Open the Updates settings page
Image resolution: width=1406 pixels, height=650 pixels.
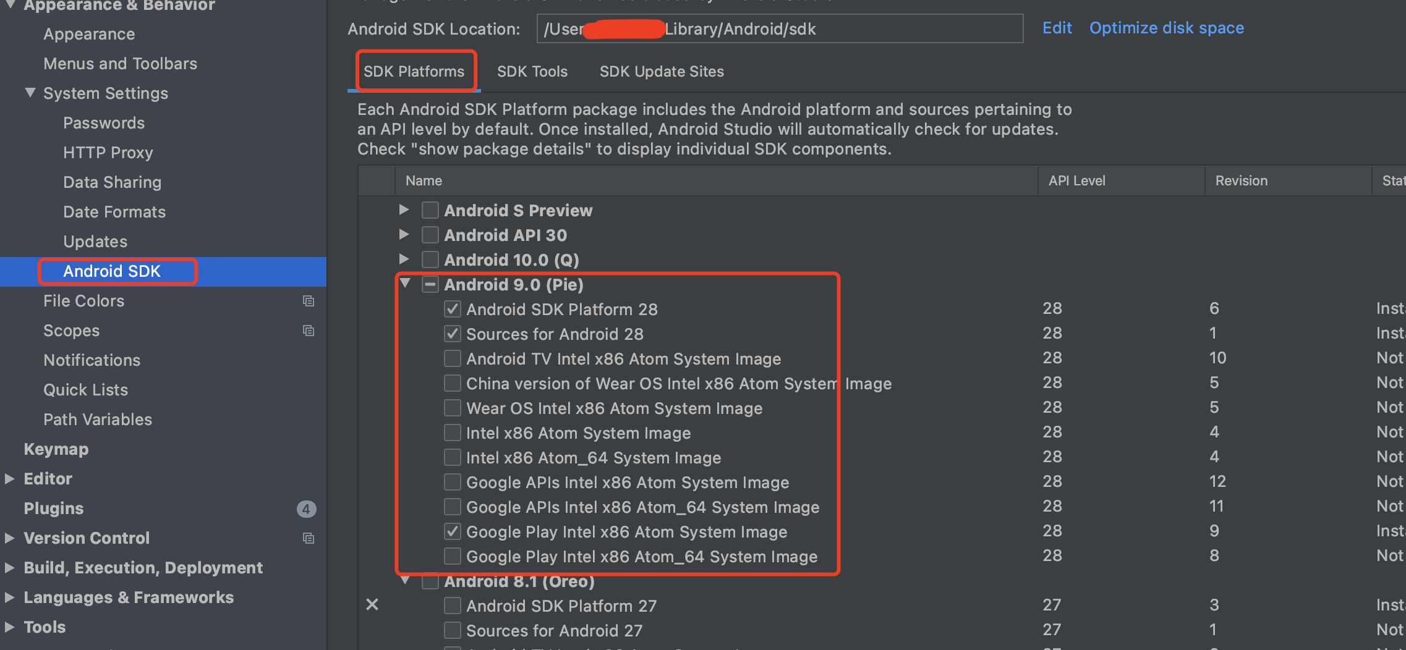tap(95, 242)
